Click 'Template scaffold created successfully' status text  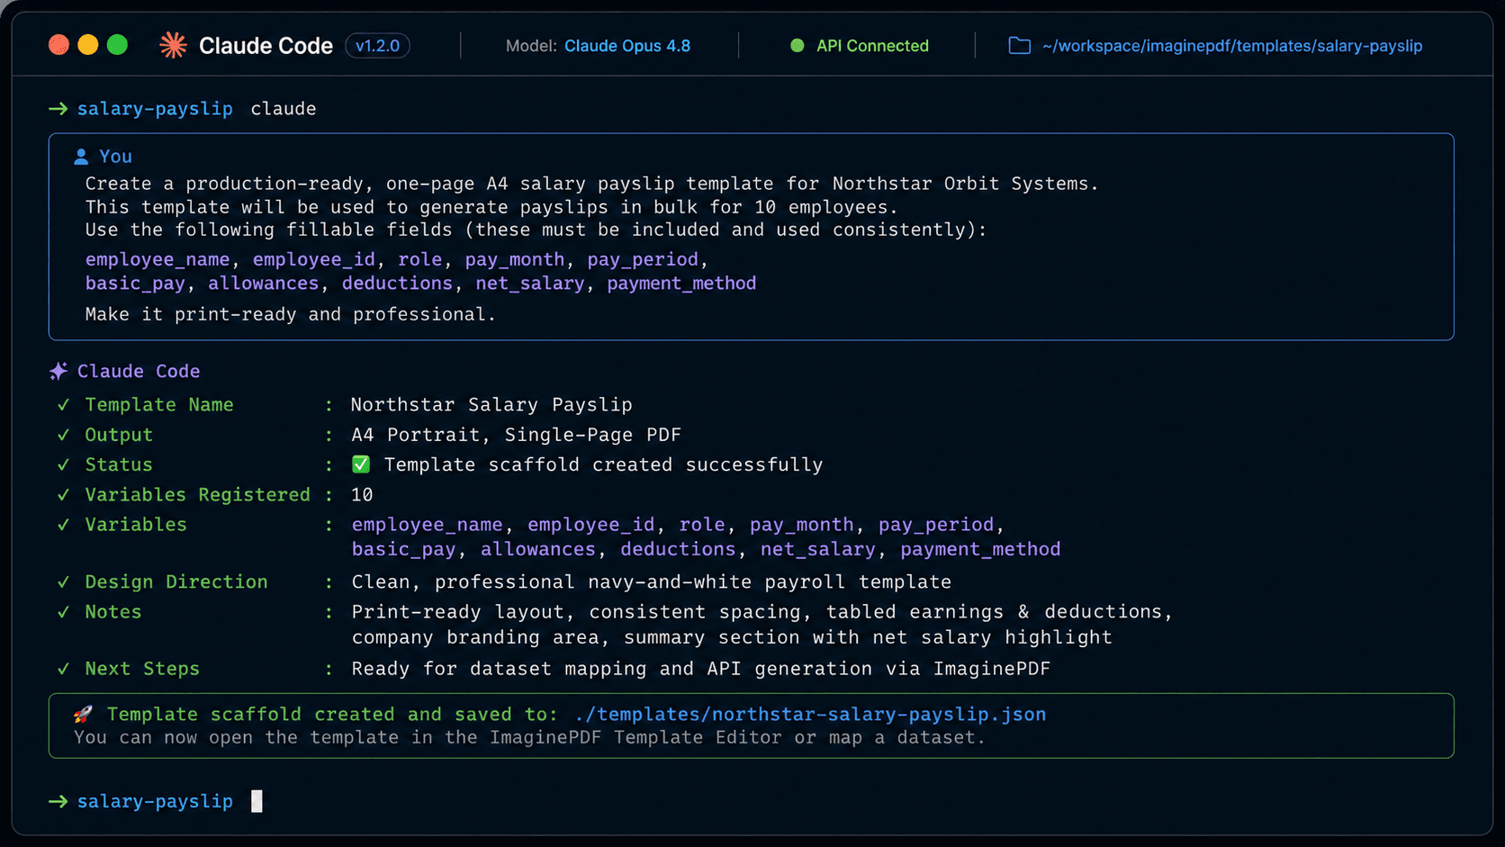point(603,464)
